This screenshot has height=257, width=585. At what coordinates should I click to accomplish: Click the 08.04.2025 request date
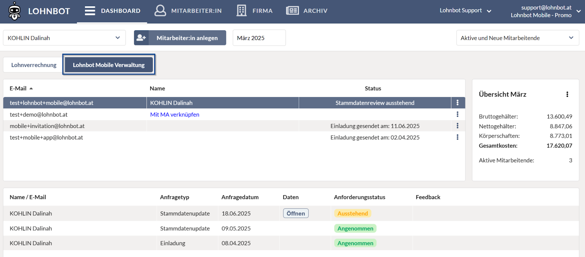click(x=236, y=243)
